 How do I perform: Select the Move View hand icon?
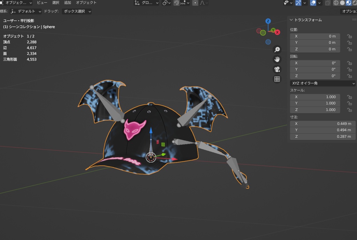(277, 59)
